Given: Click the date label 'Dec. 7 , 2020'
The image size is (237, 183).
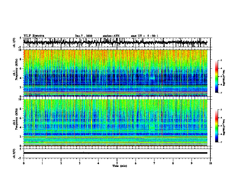Looking at the screenshot, I should point(83,36).
